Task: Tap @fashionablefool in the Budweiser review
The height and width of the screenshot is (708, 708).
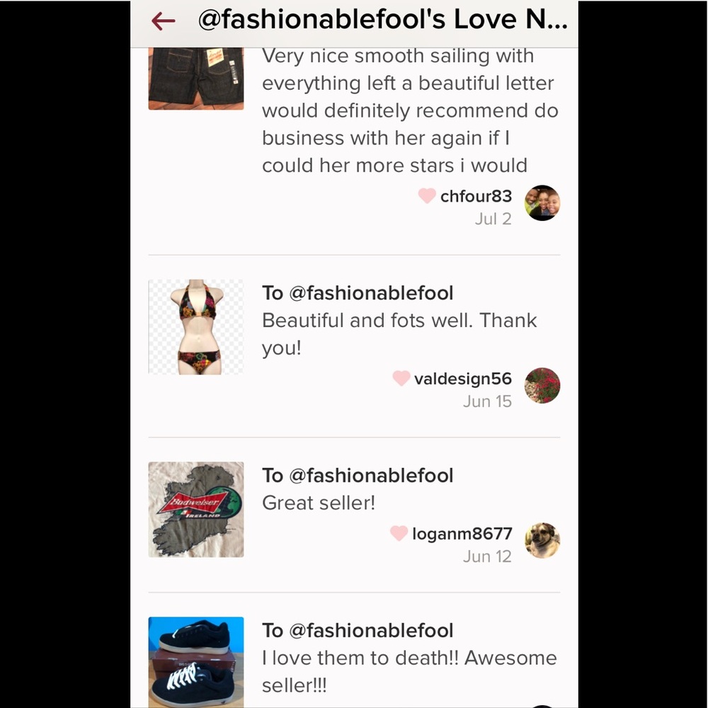Action: click(x=371, y=476)
